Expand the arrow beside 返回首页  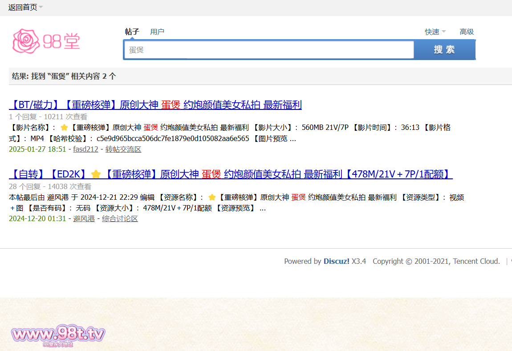41,7
